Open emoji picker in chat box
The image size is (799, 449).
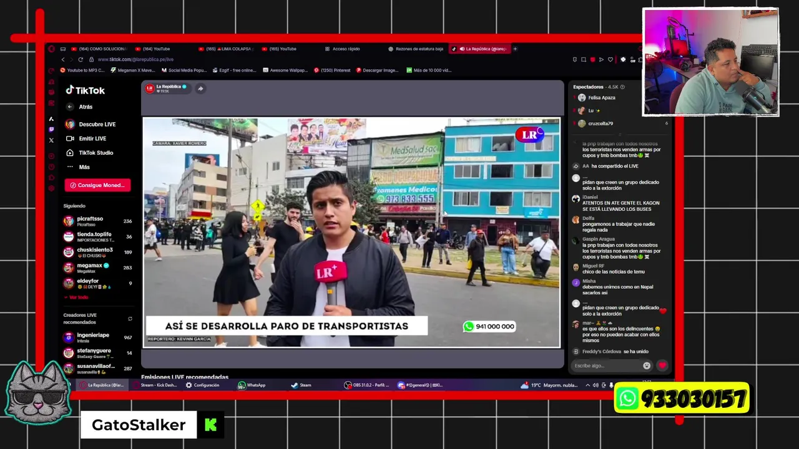point(647,366)
